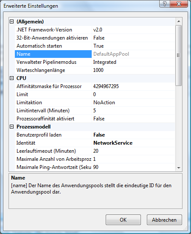
Task: Click the scrollbar up arrow
Action: [179, 21]
